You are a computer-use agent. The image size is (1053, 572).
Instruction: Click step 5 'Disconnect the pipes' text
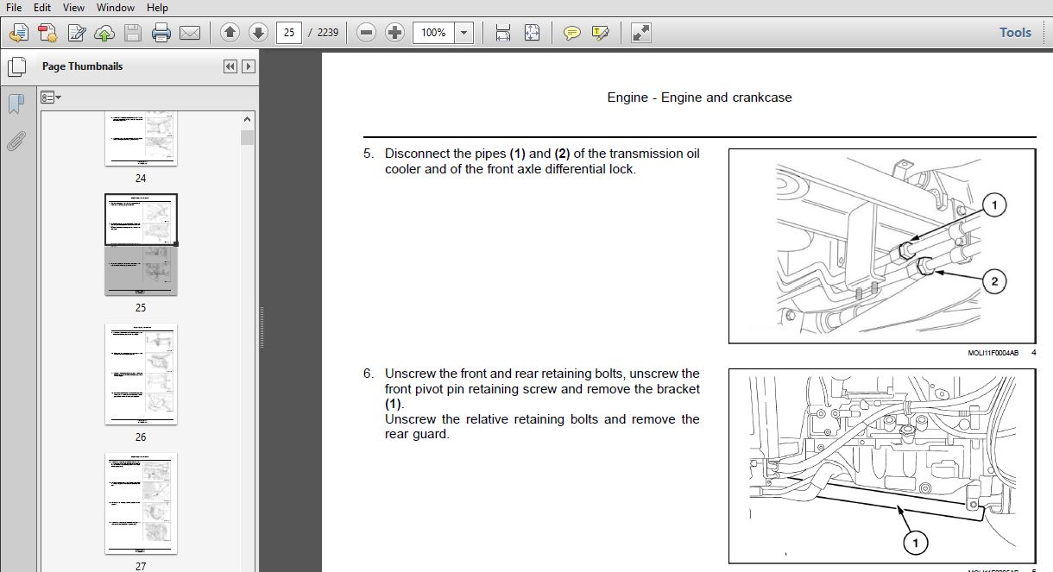pos(542,161)
